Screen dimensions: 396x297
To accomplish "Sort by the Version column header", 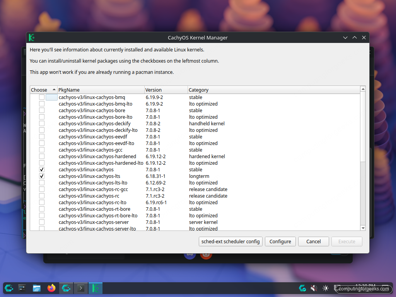I will (x=166, y=90).
